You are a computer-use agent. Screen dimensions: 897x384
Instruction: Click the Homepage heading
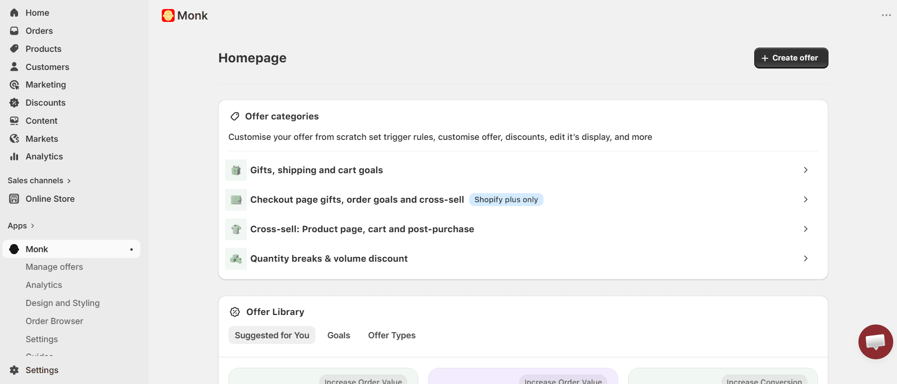252,58
